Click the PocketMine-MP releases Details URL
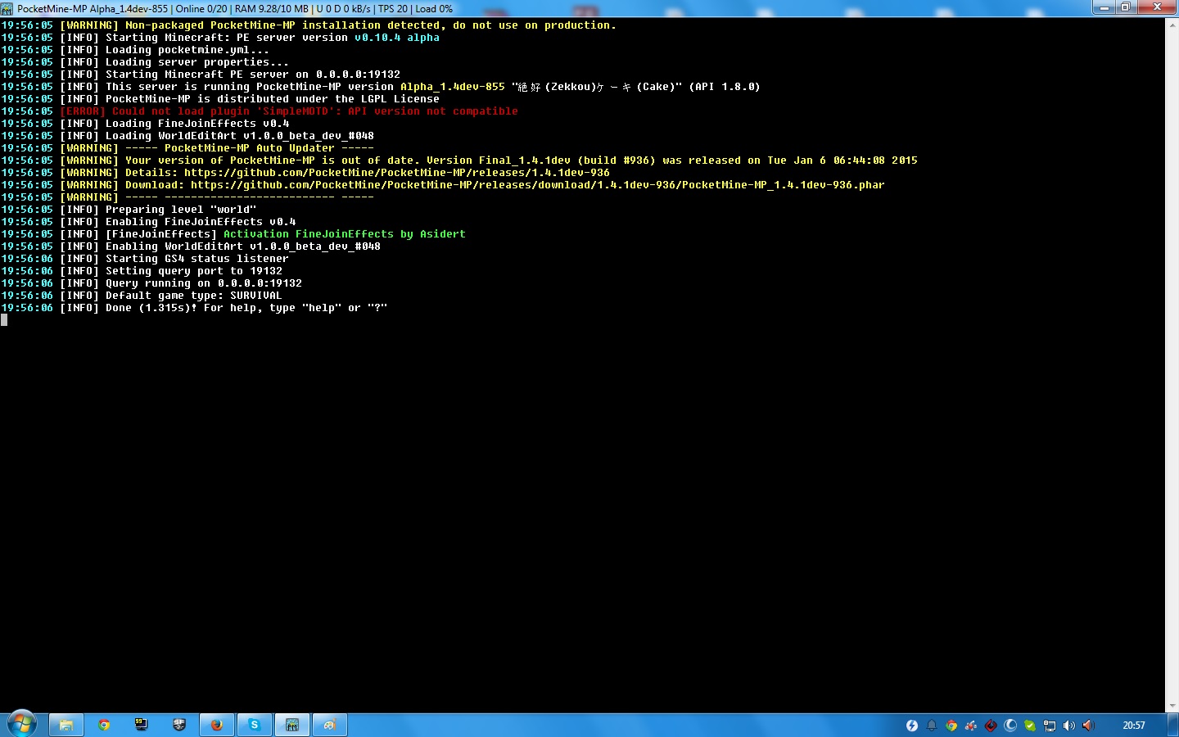 (397, 173)
